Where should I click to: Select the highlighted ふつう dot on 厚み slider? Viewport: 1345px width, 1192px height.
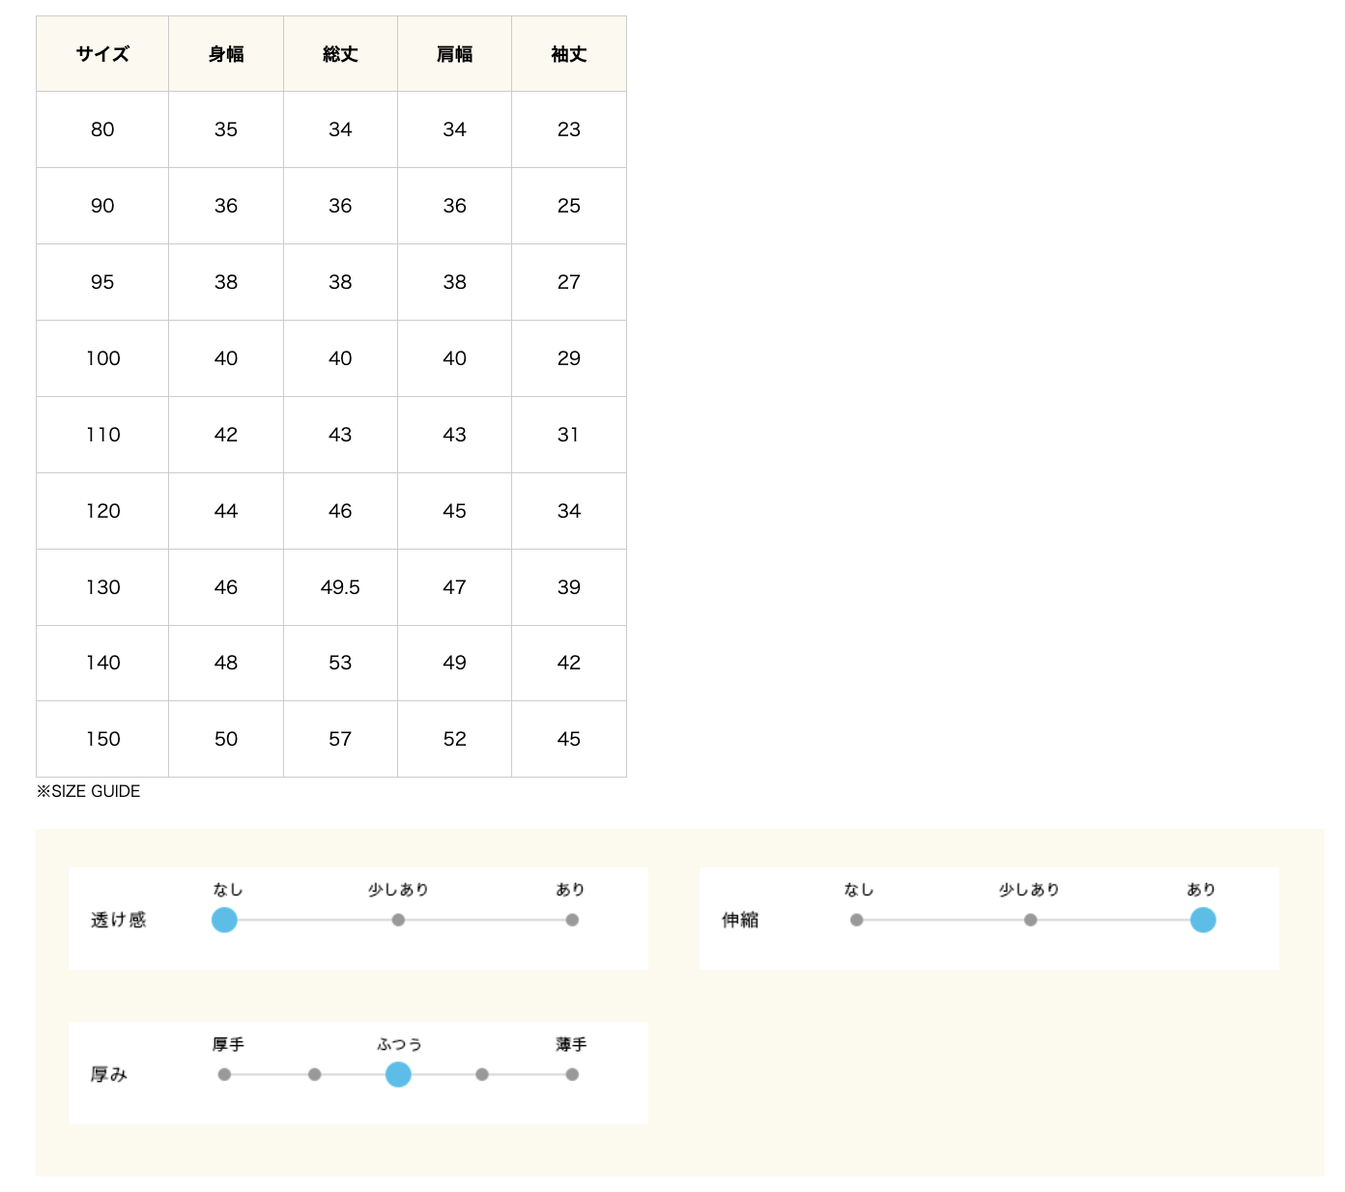pos(398,1074)
